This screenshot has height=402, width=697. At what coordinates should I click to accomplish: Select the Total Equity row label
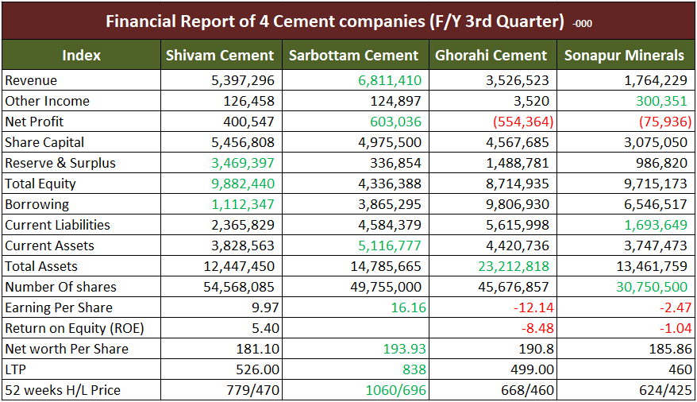40,184
